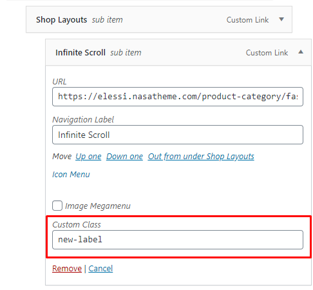Click the Navigation Label caption
This screenshot has height=290, width=313.
click(x=83, y=120)
